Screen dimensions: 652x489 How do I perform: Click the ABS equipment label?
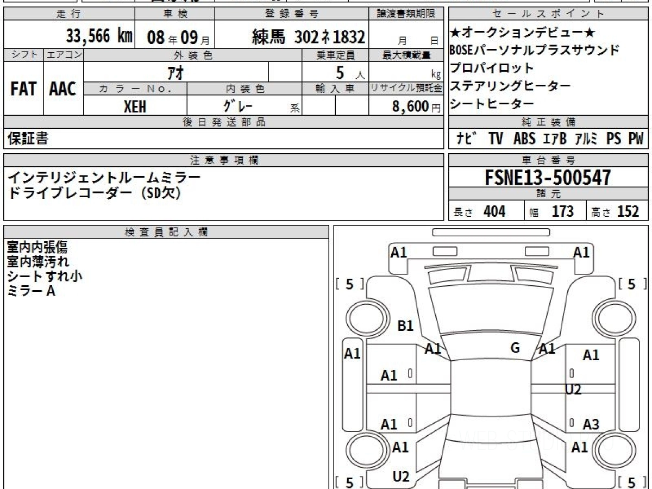[x=524, y=139]
